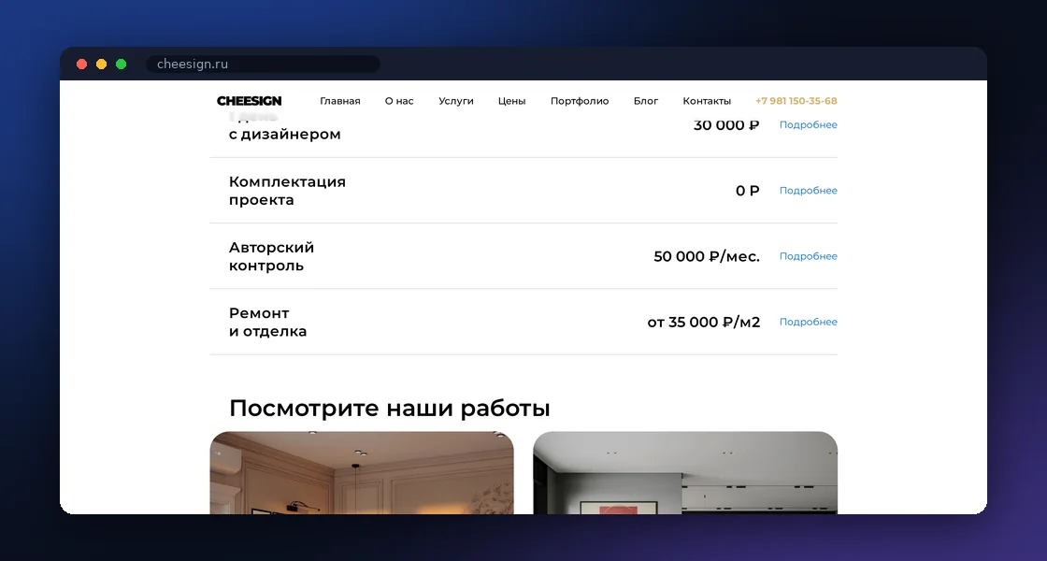
Task: Open the beige interior portfolio thumbnail
Action: pos(362,473)
